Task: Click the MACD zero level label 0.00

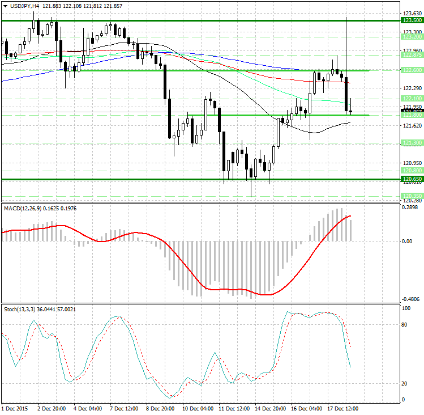Action: pos(407,242)
